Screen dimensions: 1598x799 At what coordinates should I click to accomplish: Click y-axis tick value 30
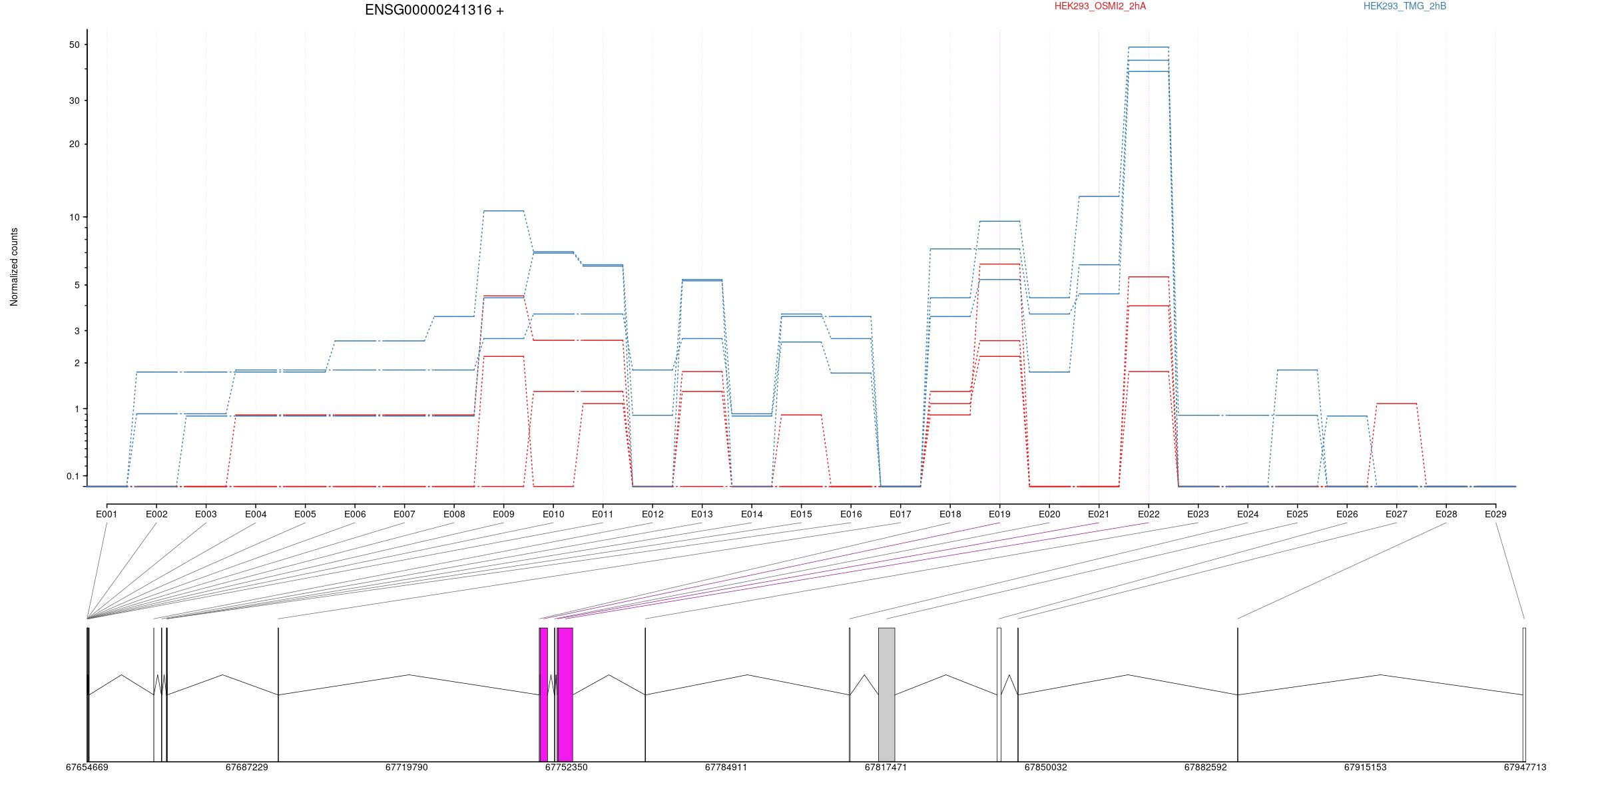click(73, 101)
